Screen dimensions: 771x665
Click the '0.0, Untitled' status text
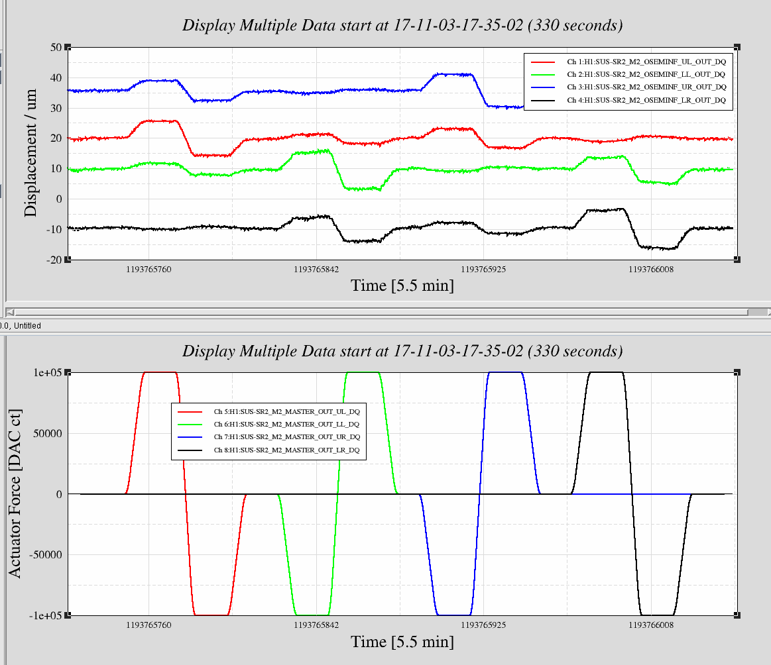(x=21, y=326)
